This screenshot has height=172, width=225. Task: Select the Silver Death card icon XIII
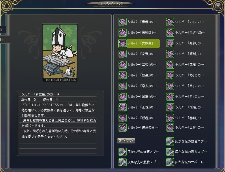coord(170,43)
